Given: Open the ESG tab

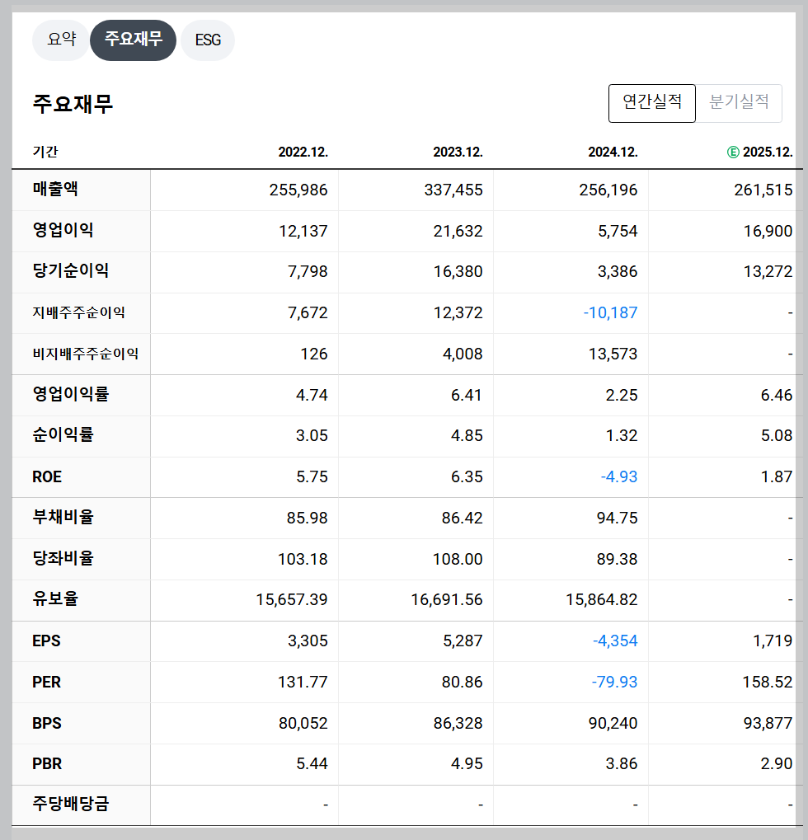Looking at the screenshot, I should coord(207,40).
